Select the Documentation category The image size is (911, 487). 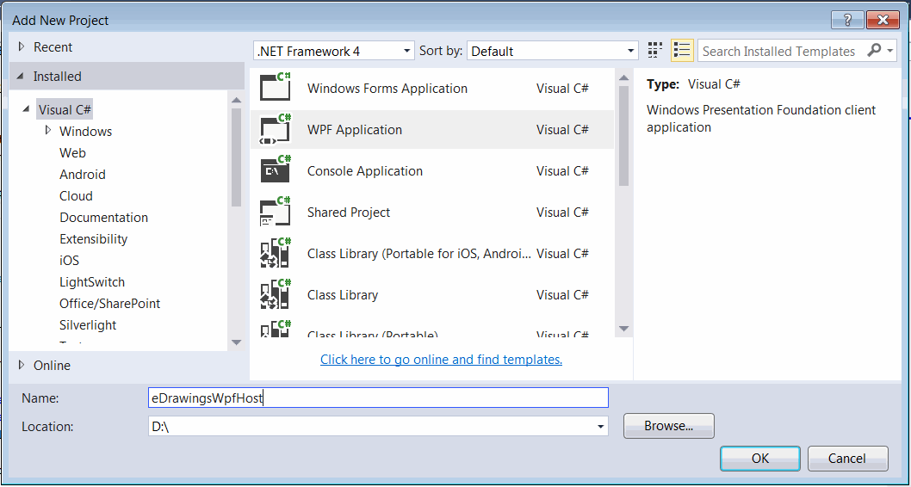(x=103, y=217)
